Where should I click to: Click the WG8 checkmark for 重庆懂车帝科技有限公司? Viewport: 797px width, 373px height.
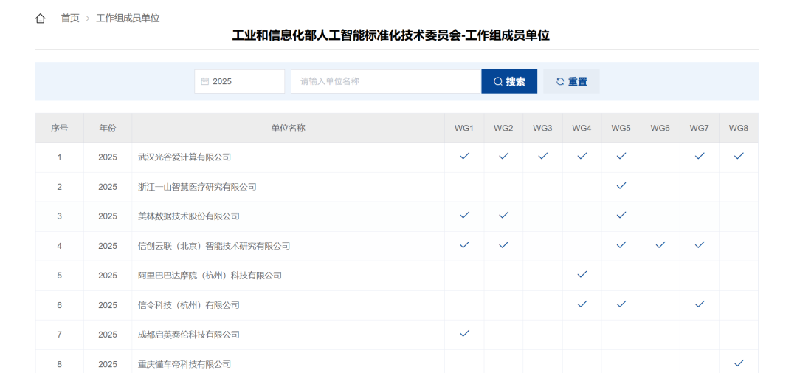(738, 363)
